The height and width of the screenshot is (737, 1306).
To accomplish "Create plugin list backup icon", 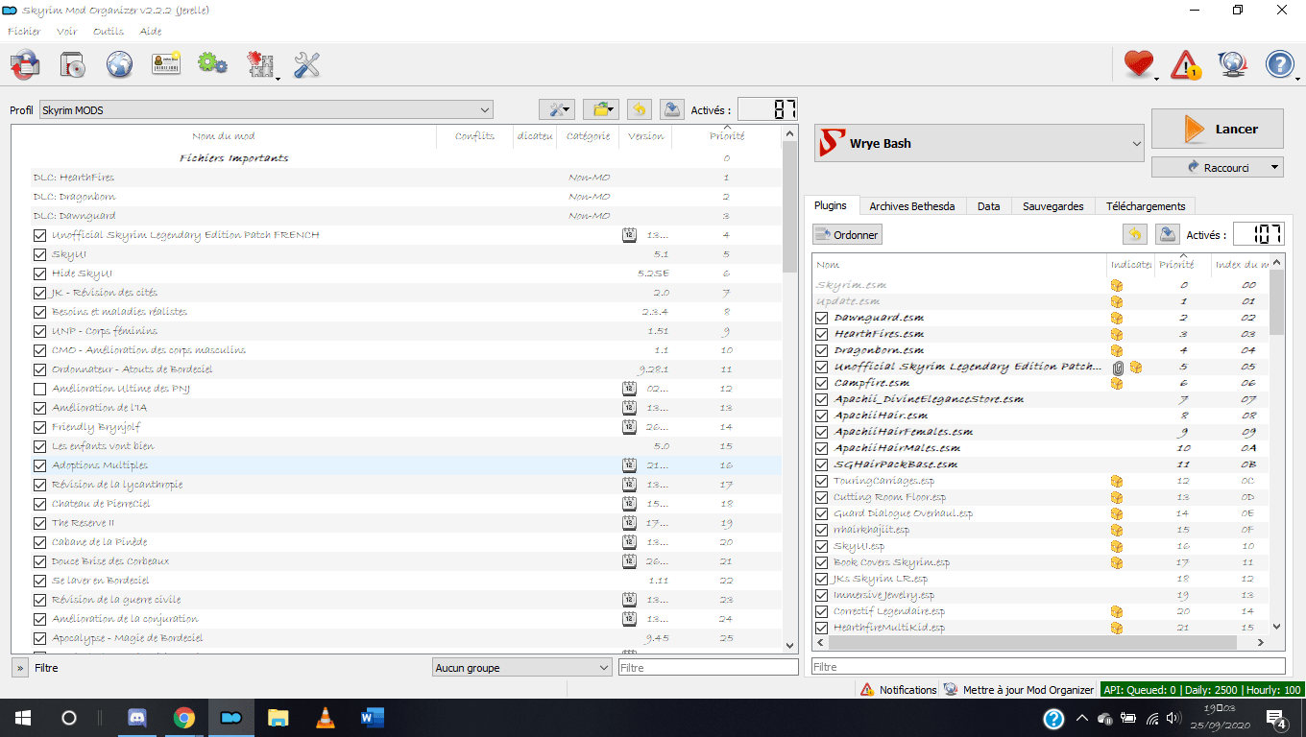I will tap(1167, 234).
